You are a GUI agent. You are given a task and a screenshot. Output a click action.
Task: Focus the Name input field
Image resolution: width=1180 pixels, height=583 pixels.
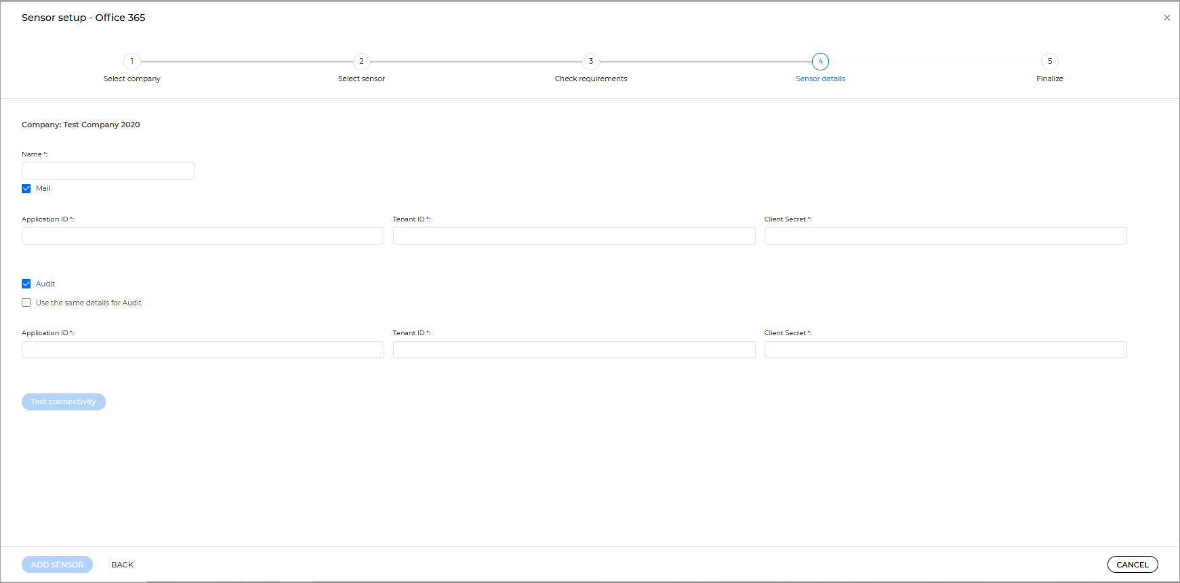point(108,171)
